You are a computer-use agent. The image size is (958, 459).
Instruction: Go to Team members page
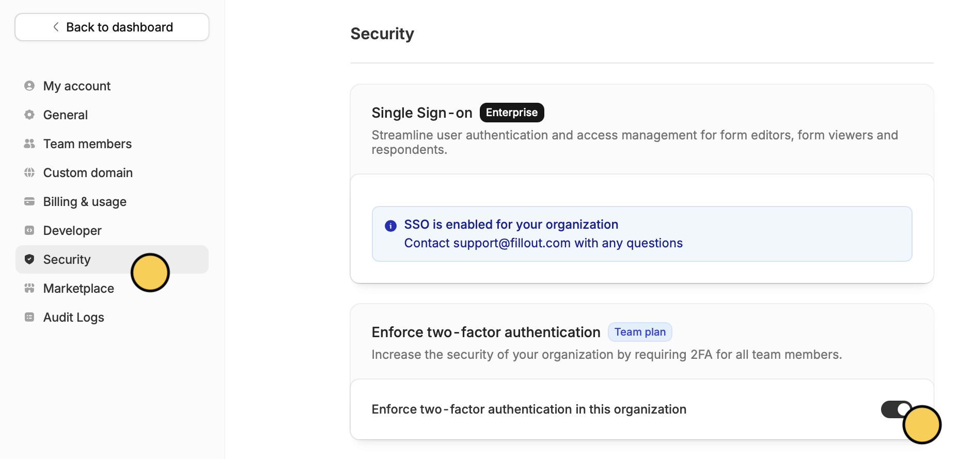click(87, 144)
